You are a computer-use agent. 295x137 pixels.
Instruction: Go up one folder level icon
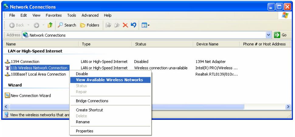coord(50,25)
